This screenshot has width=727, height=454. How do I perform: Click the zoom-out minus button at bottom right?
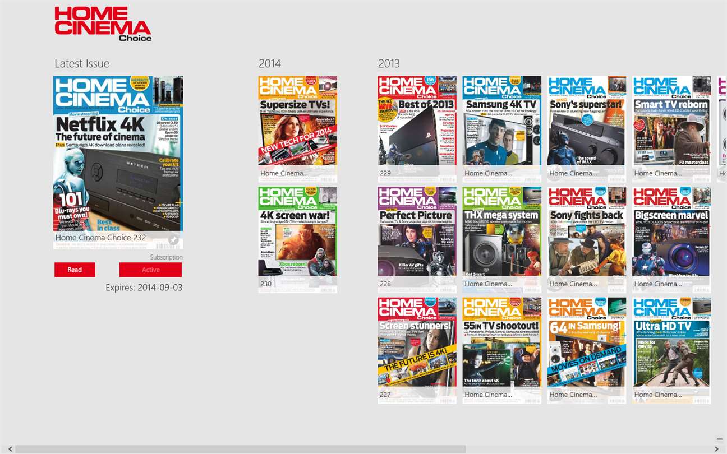pyautogui.click(x=720, y=439)
